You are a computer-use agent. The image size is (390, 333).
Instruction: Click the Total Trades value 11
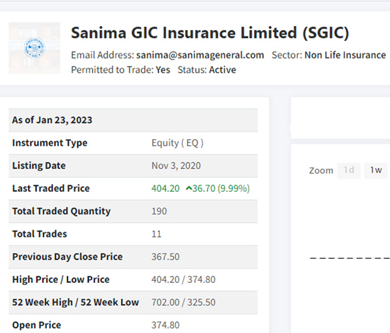click(156, 234)
